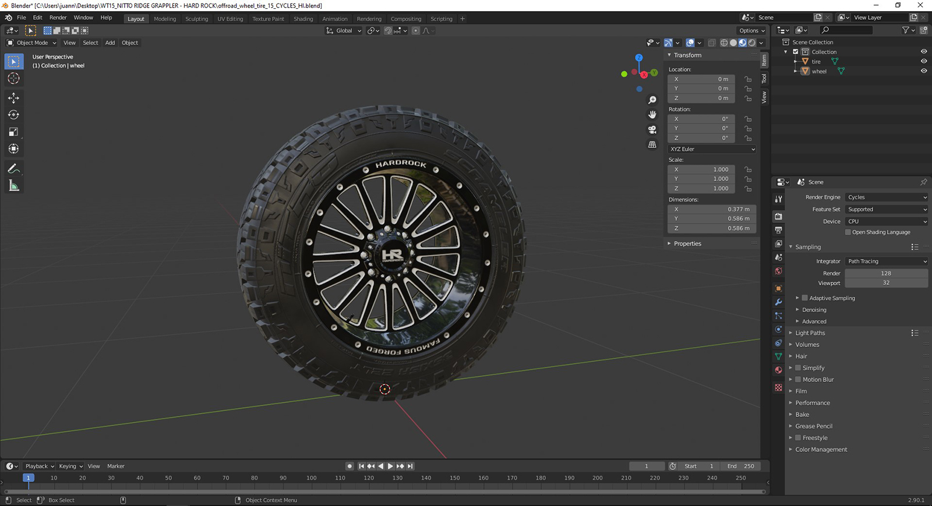Image resolution: width=932 pixels, height=506 pixels.
Task: Open the Sculpting workspace tab
Action: click(x=196, y=19)
